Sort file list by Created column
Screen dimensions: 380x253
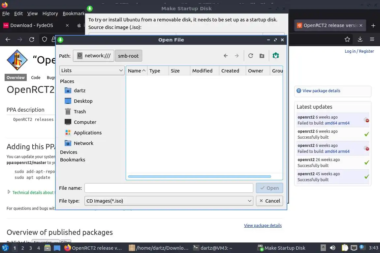coord(233,71)
